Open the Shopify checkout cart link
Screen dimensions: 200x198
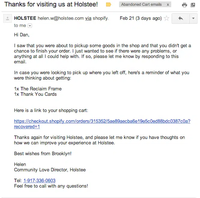102,121
